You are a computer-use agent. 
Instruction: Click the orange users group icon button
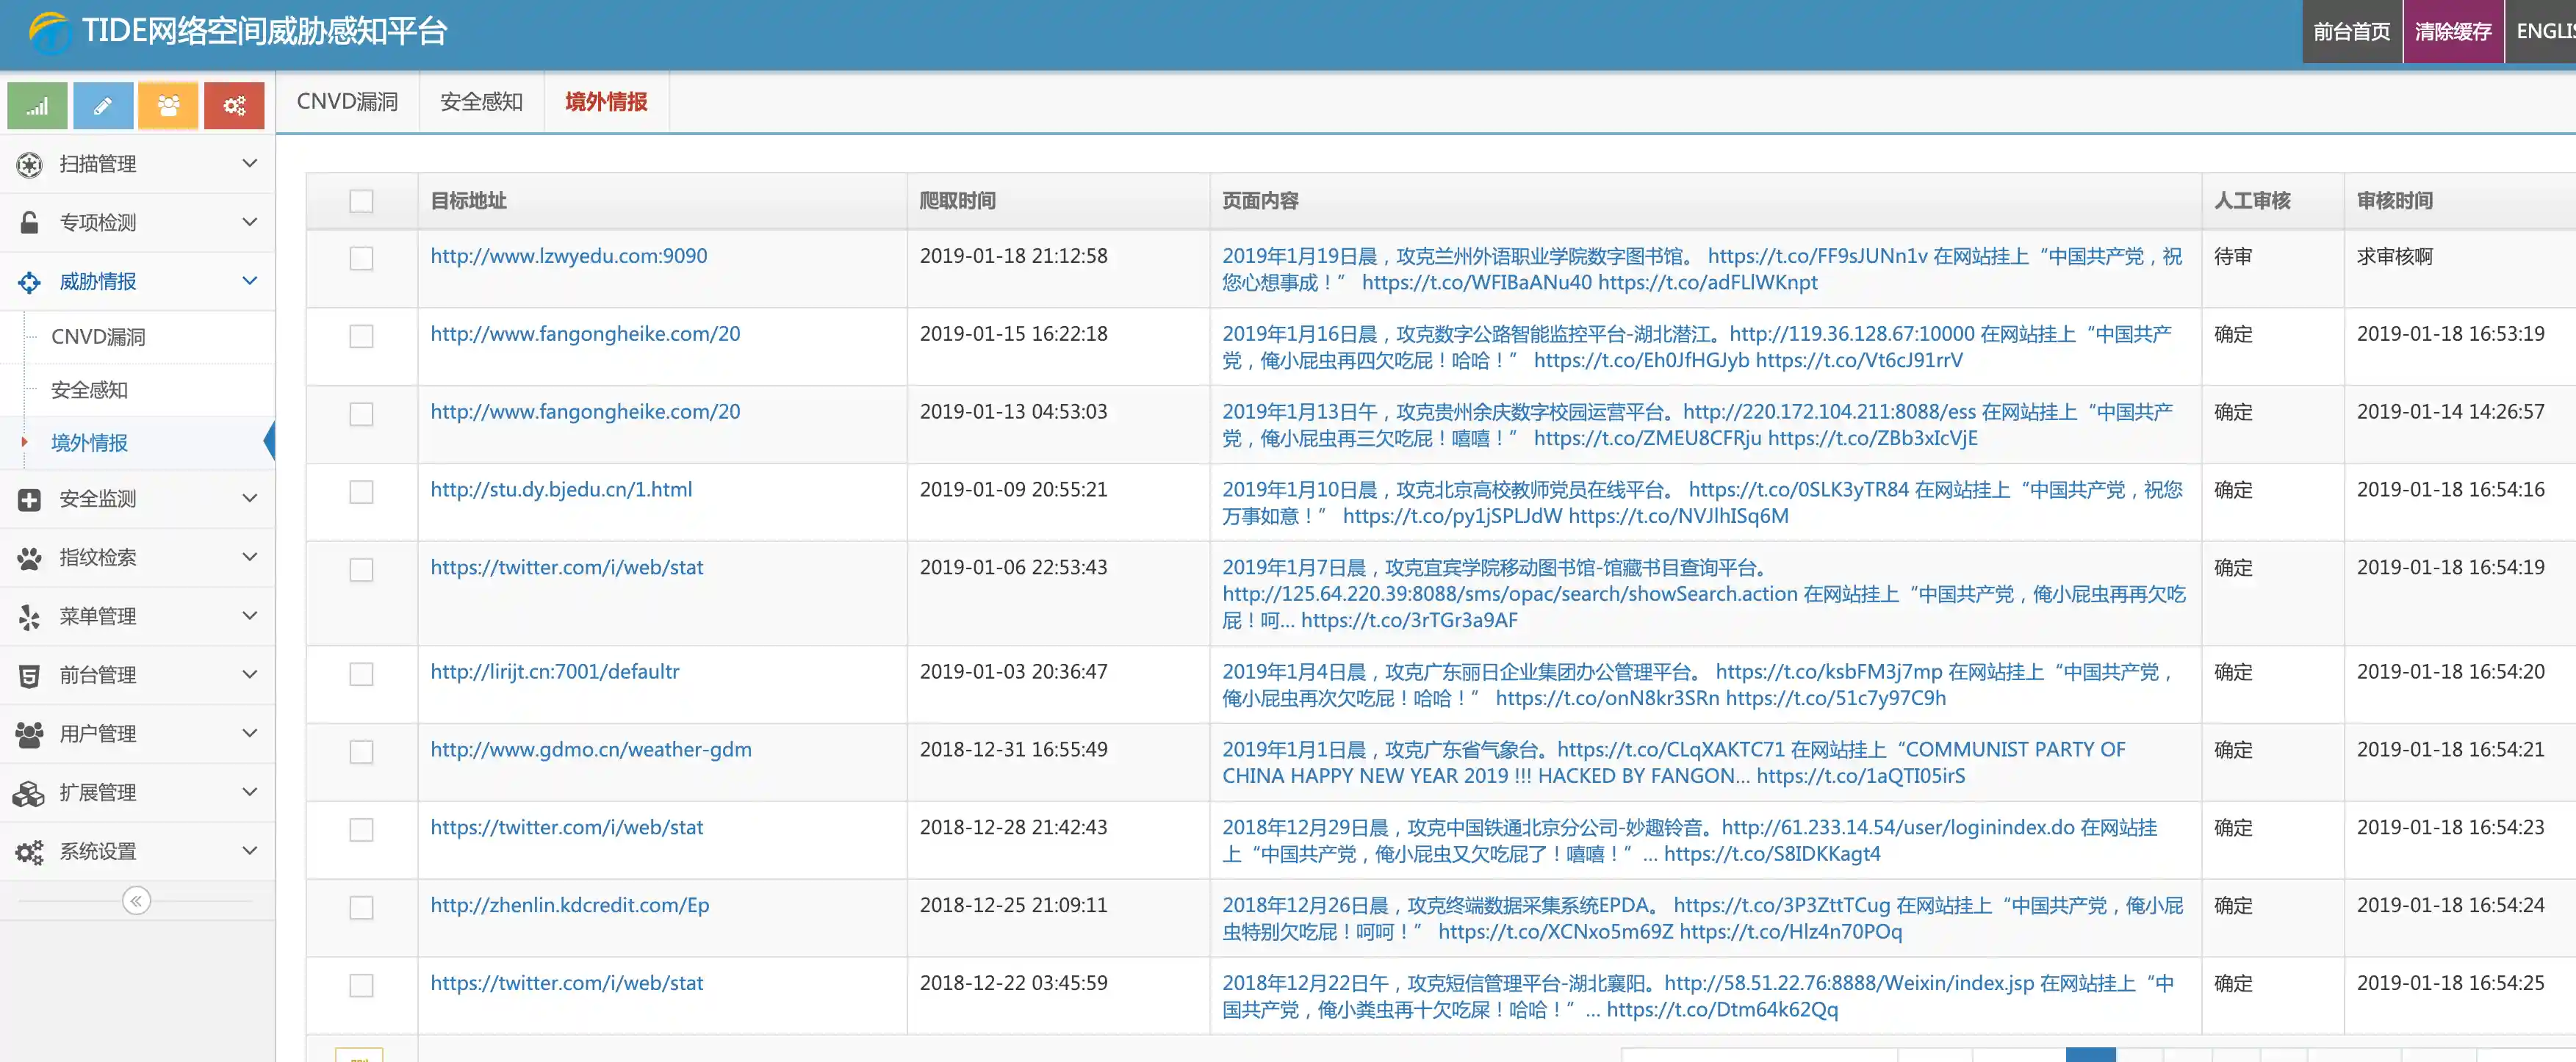(x=168, y=106)
